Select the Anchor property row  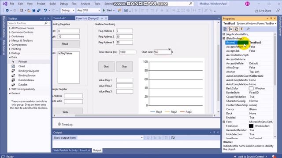coord(250,72)
